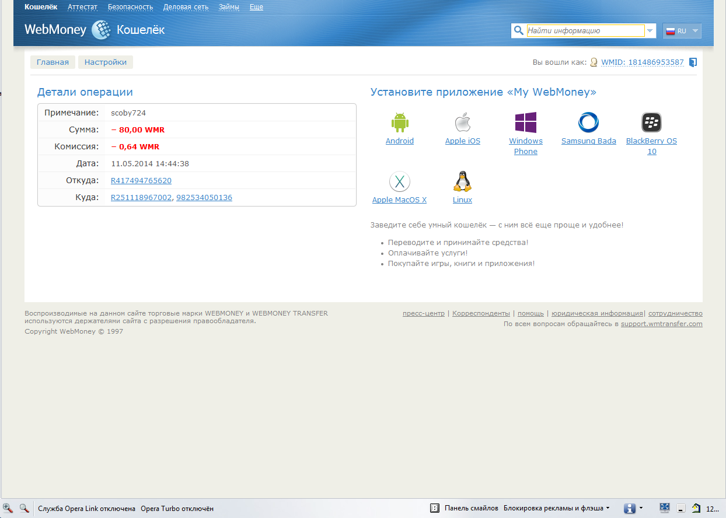Click the second magnifier icon in status bar
The image size is (726, 518).
(x=25, y=508)
